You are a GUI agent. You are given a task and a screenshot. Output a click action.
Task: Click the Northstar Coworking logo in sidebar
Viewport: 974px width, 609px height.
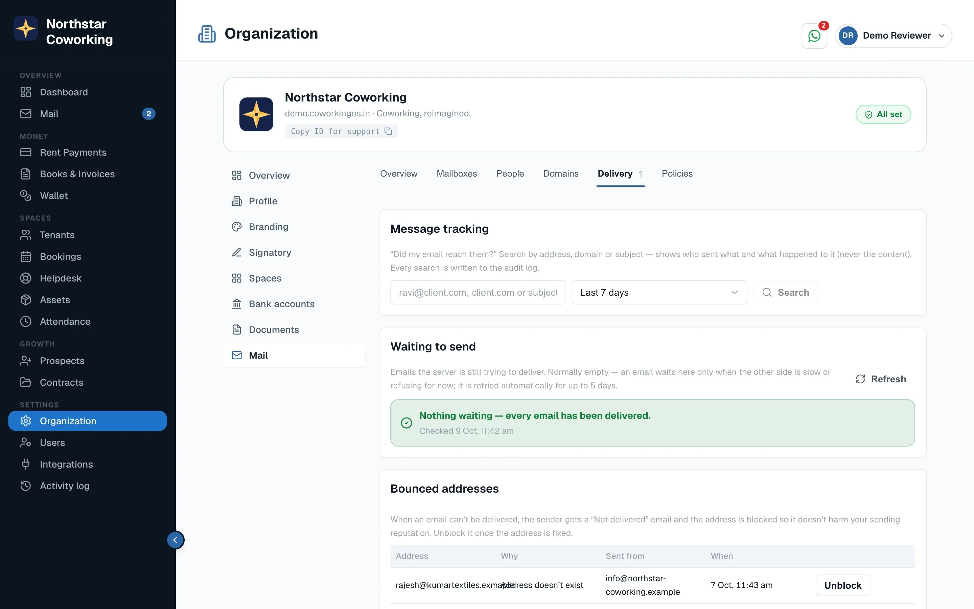point(26,29)
